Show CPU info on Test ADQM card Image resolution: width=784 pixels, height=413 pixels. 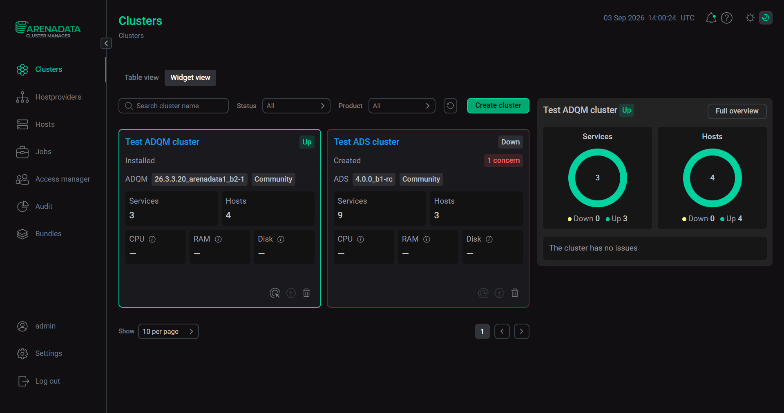pos(152,239)
